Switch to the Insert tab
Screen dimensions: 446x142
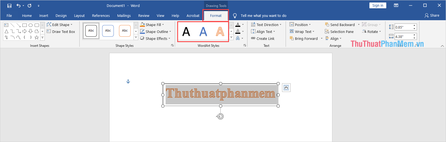44,16
